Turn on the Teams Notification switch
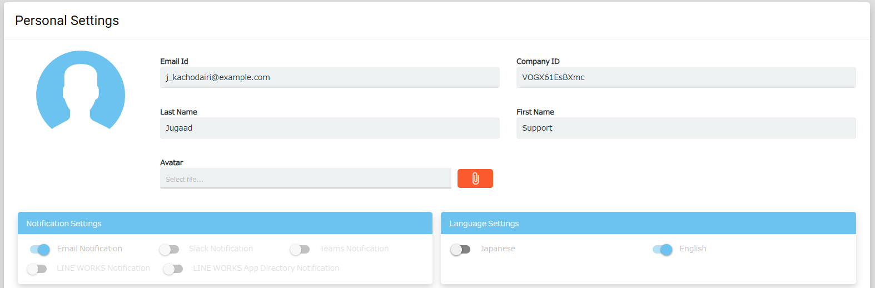Viewport: 875px width, 288px height. [x=300, y=249]
